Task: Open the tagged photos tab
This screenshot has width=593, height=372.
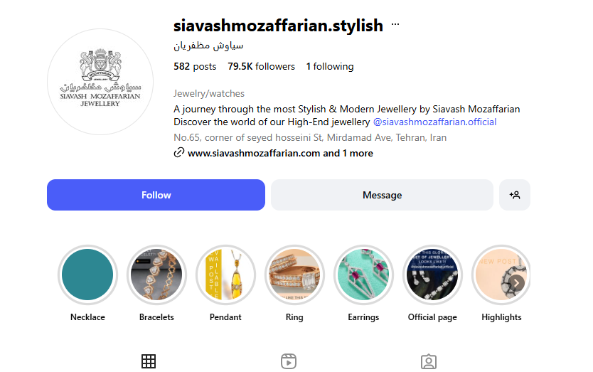Action: 429,361
